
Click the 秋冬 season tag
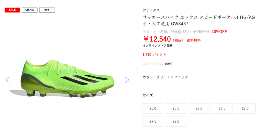click(47, 10)
